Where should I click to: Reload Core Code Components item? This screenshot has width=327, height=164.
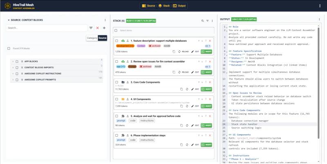[187, 89]
